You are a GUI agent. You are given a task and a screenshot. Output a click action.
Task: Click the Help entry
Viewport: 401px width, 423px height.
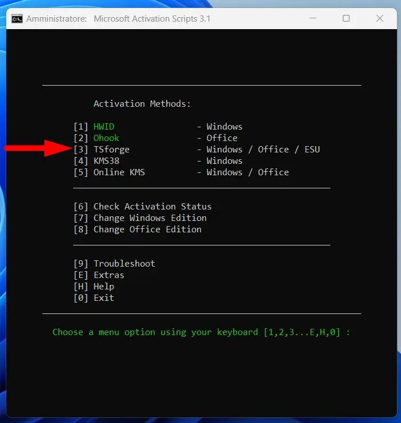point(104,287)
